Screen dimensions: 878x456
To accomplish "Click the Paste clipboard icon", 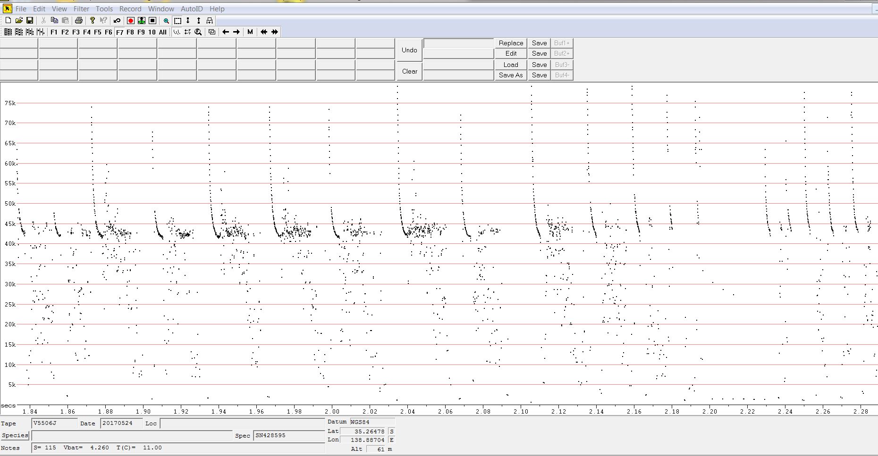I will point(65,20).
